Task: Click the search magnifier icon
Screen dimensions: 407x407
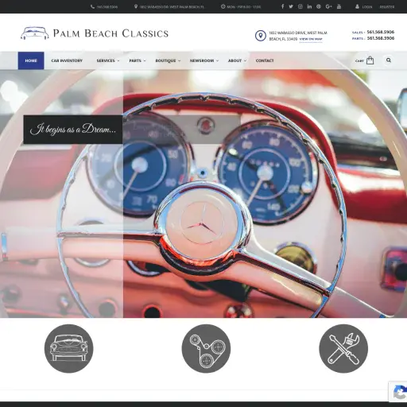Action: (389, 60)
